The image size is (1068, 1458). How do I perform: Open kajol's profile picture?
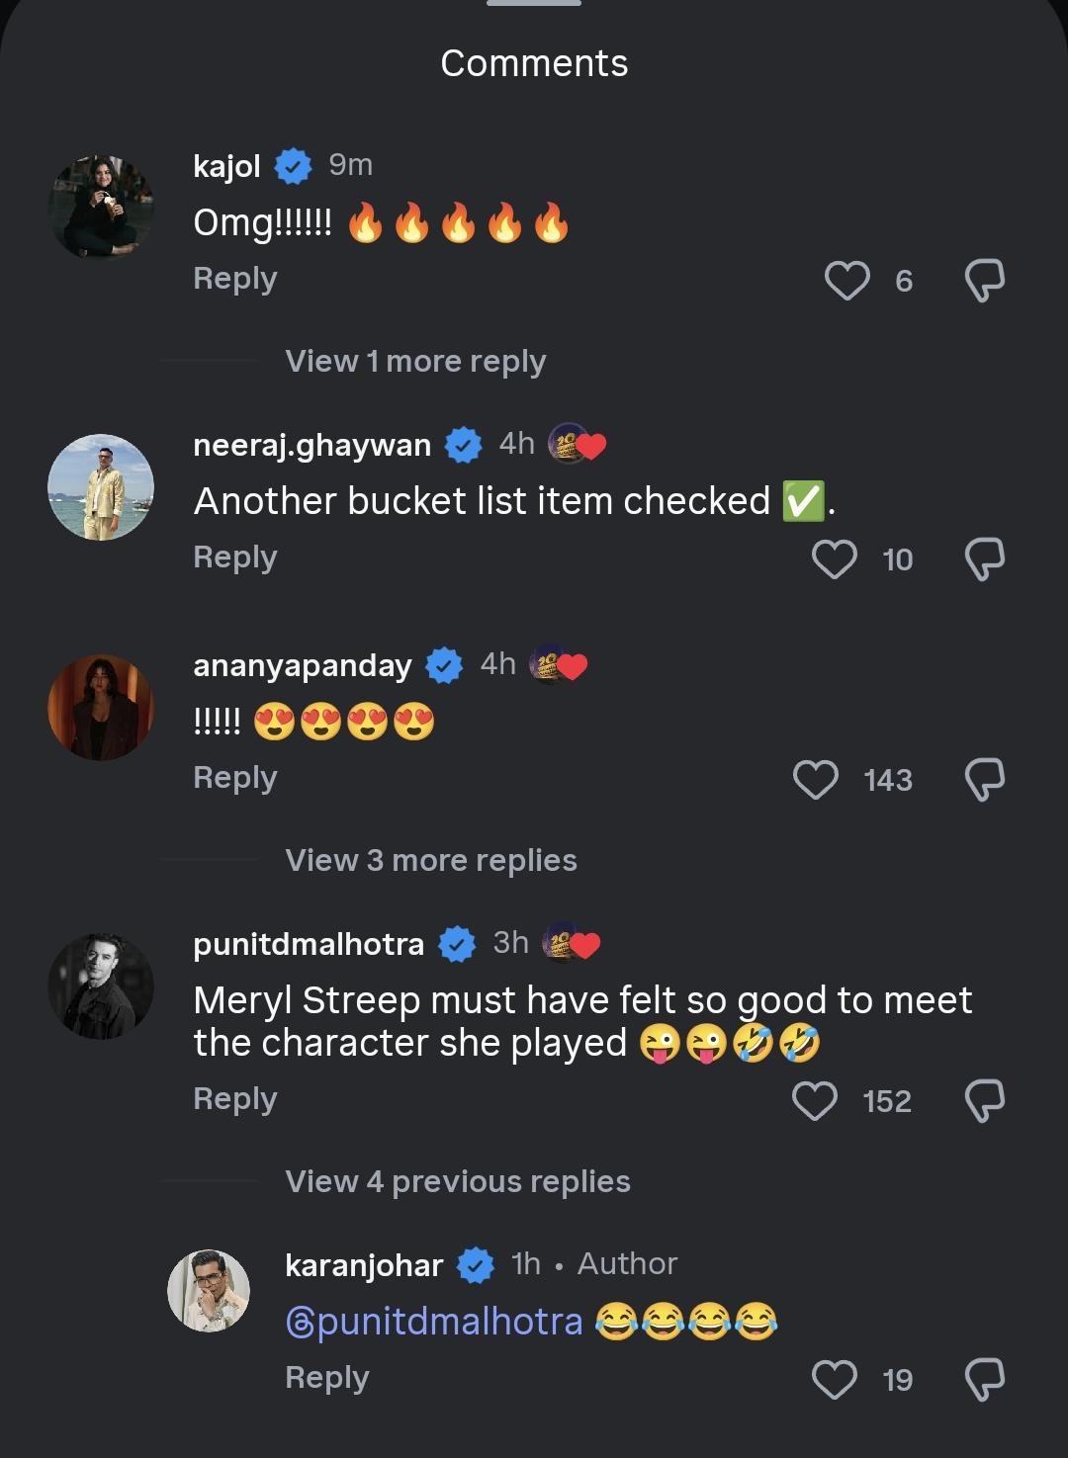click(x=101, y=206)
